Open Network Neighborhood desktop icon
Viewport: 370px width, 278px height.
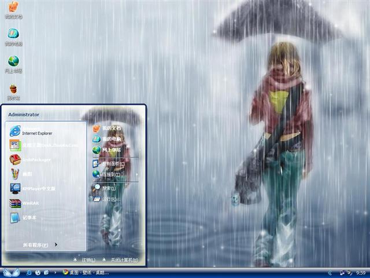[13, 64]
